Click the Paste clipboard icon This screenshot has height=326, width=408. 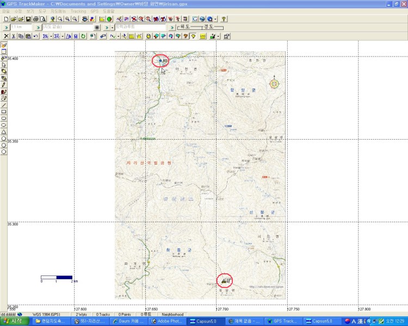point(28,36)
